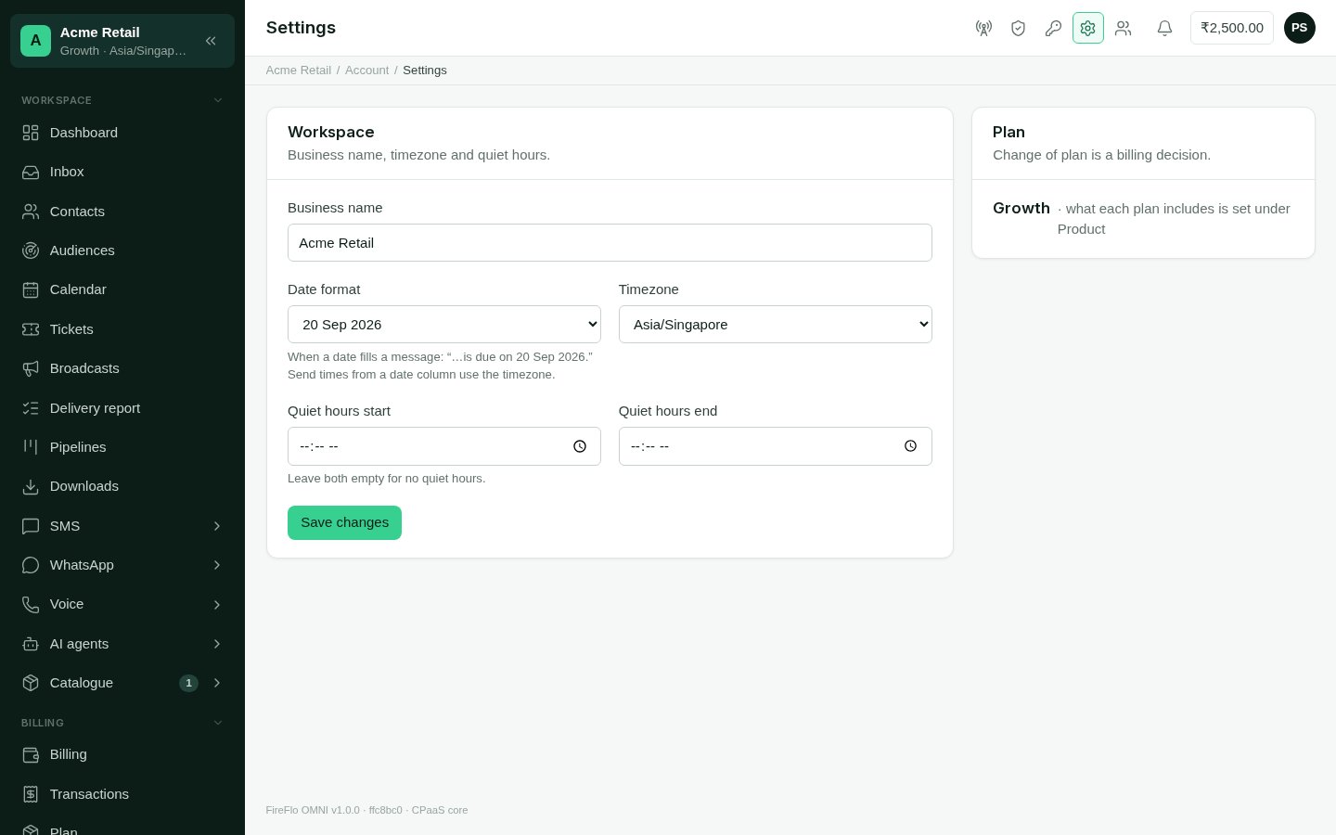The height and width of the screenshot is (835, 1336).
Task: Open the API key icon in header
Action: click(x=1053, y=28)
